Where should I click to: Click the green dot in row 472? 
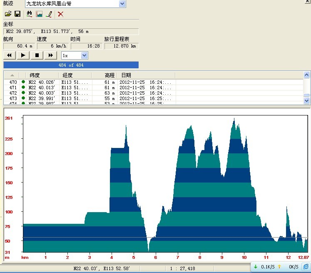[x=23, y=93]
